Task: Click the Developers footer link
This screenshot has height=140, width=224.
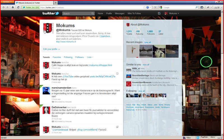Action: coord(165,107)
